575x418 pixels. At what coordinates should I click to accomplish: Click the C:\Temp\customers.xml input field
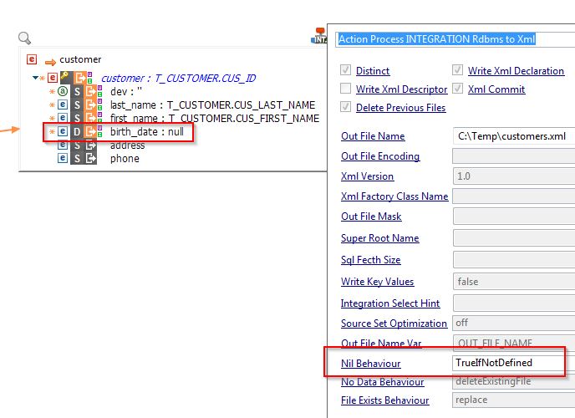(x=511, y=135)
